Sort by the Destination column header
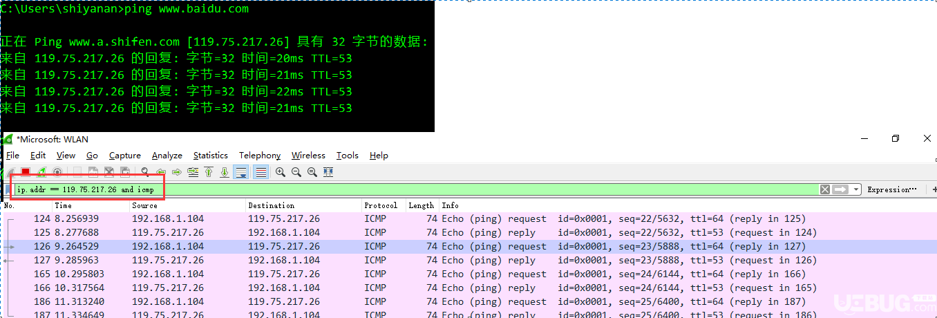 304,205
